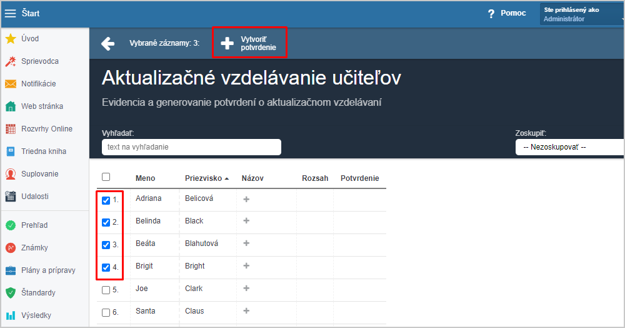
Task: Click the question mark Pomoc icon
Action: click(x=491, y=14)
